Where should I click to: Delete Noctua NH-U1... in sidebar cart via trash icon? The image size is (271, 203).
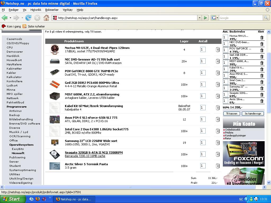click(262, 38)
